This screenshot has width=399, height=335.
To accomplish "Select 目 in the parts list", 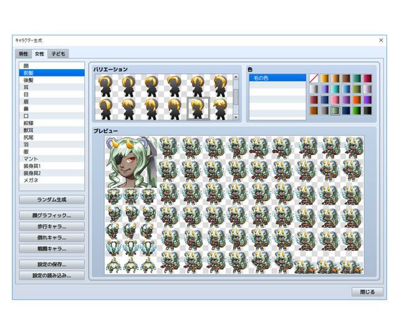I will pos(52,94).
